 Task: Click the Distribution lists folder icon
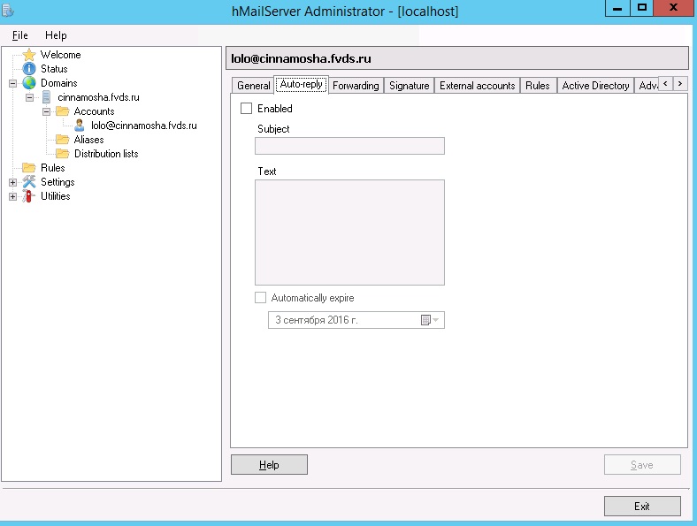[62, 154]
